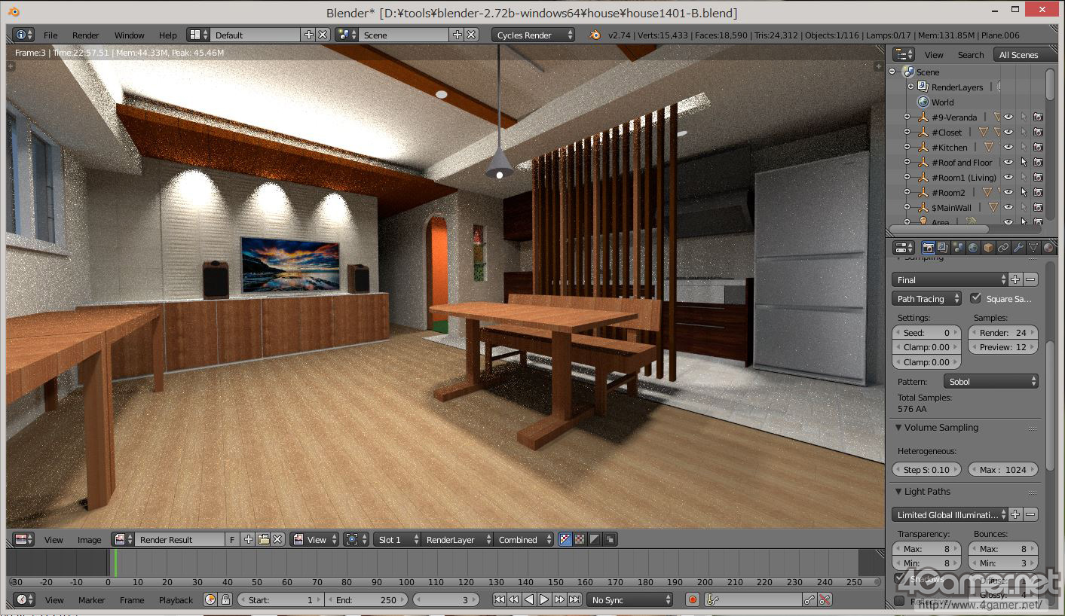Open the Help menu
The width and height of the screenshot is (1065, 616).
point(168,35)
